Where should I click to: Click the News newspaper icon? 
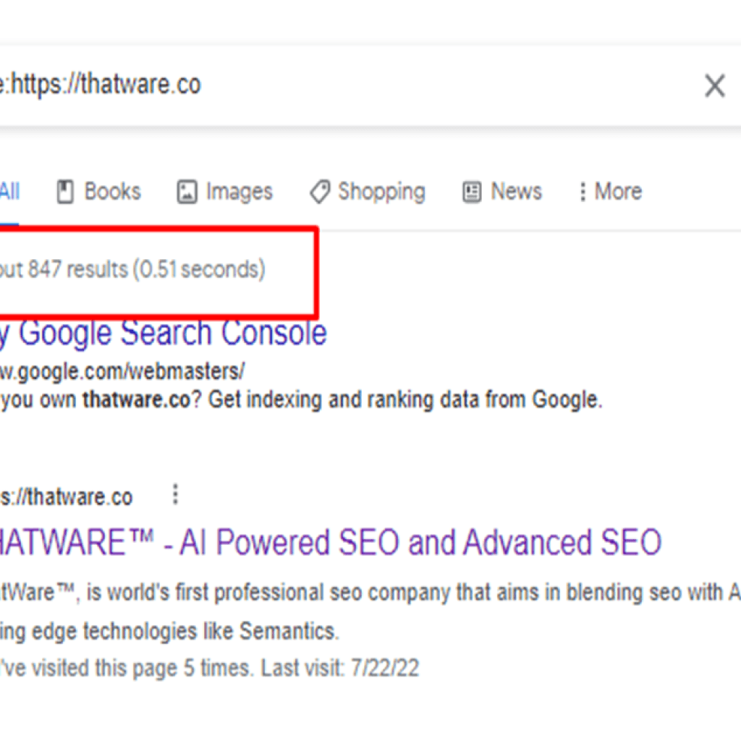[x=472, y=192]
